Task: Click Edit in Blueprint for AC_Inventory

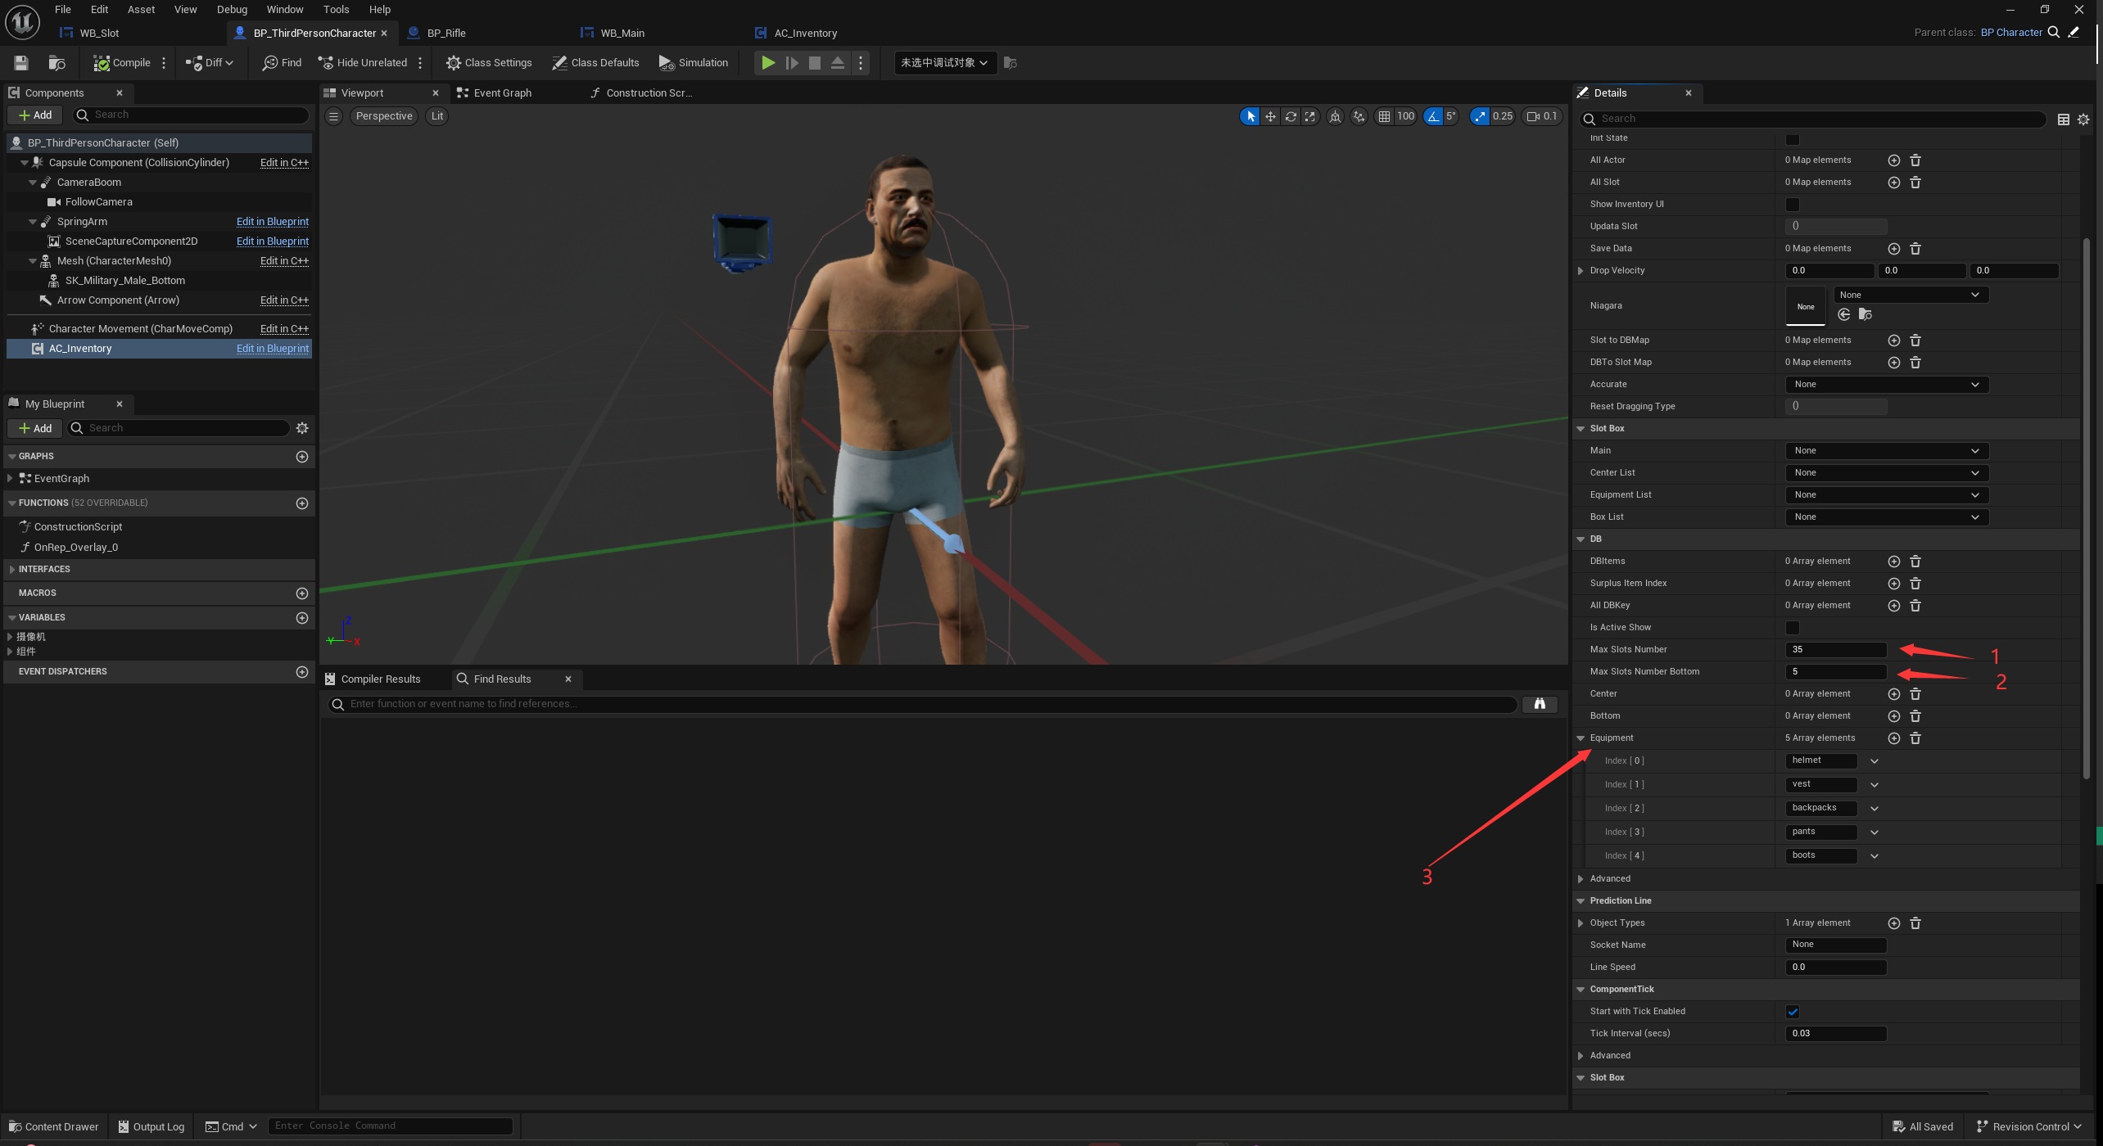Action: (272, 349)
